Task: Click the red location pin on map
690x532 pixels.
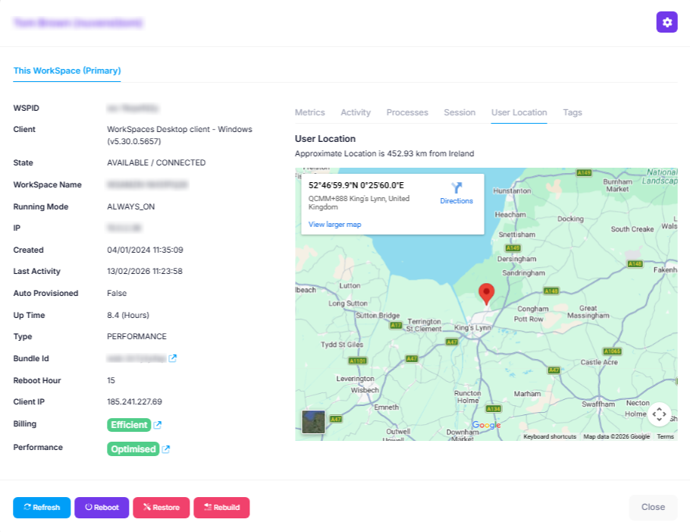Action: click(x=487, y=294)
